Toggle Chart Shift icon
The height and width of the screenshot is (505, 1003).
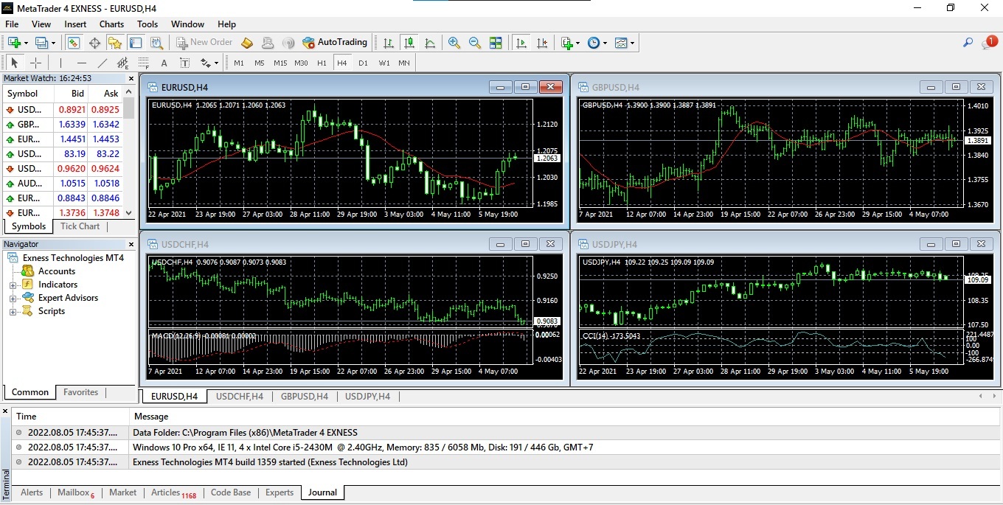542,43
